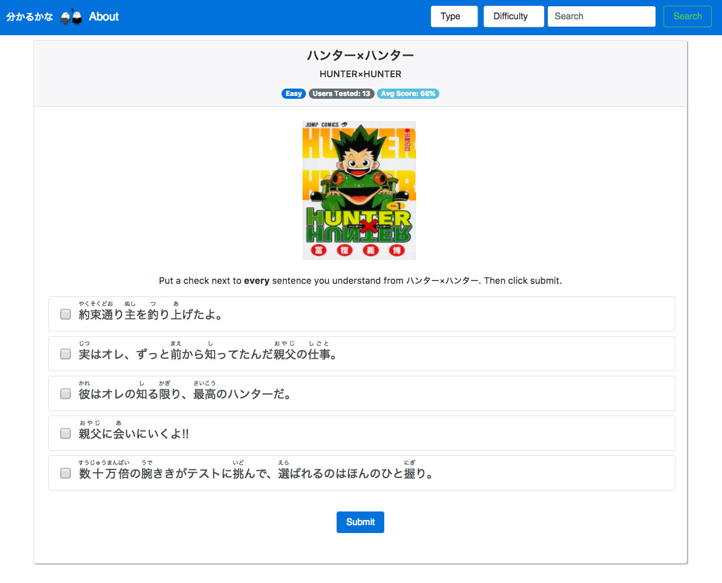Click the Hunter×Hunter manga cover image
Viewport: 722px width, 583px height.
click(x=359, y=190)
